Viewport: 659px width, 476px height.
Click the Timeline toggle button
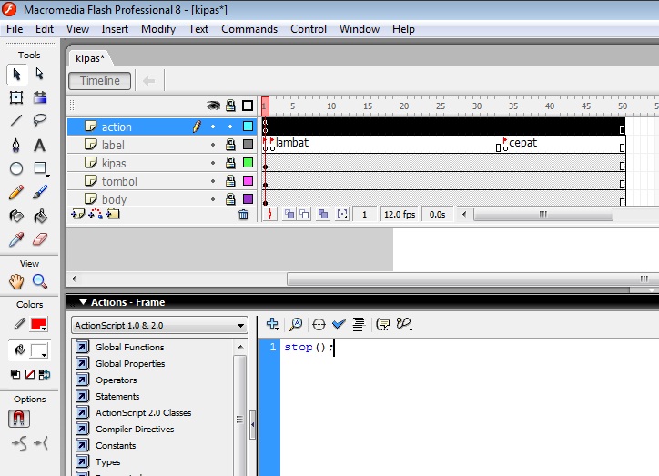tap(100, 81)
